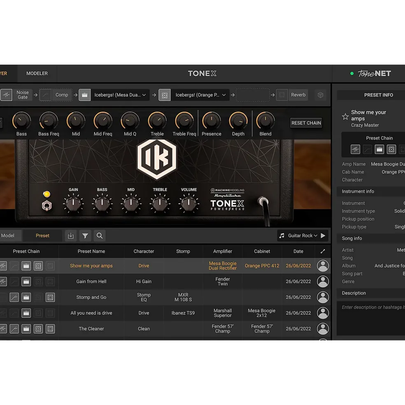405x405 pixels.
Task: Click the Reverb label button
Action: point(298,95)
